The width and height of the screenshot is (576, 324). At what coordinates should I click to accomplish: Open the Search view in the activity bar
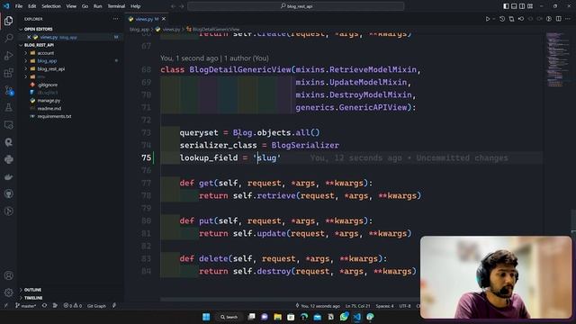tap(8, 38)
